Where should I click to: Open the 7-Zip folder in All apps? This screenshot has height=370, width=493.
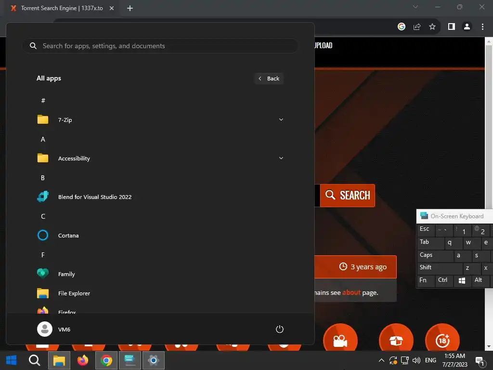coord(160,119)
